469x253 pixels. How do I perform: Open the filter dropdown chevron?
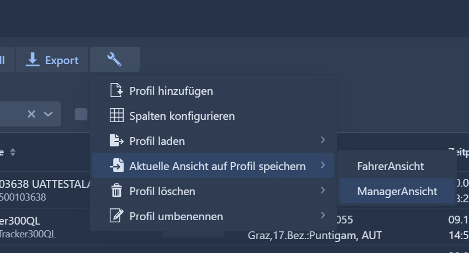[48, 114]
